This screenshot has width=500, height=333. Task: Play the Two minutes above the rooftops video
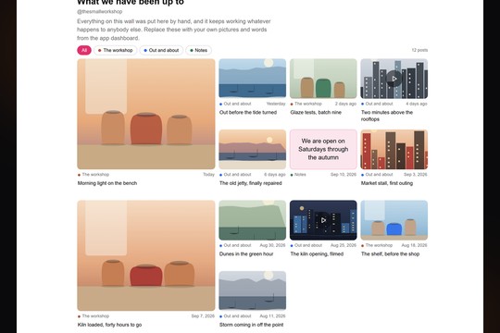pos(394,79)
